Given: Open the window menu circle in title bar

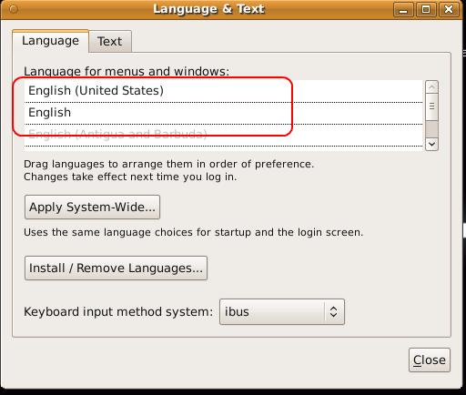Looking at the screenshot, I should tap(14, 9).
